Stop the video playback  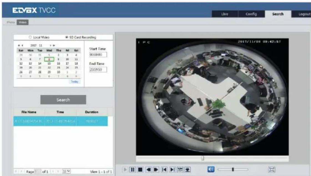pos(140,170)
